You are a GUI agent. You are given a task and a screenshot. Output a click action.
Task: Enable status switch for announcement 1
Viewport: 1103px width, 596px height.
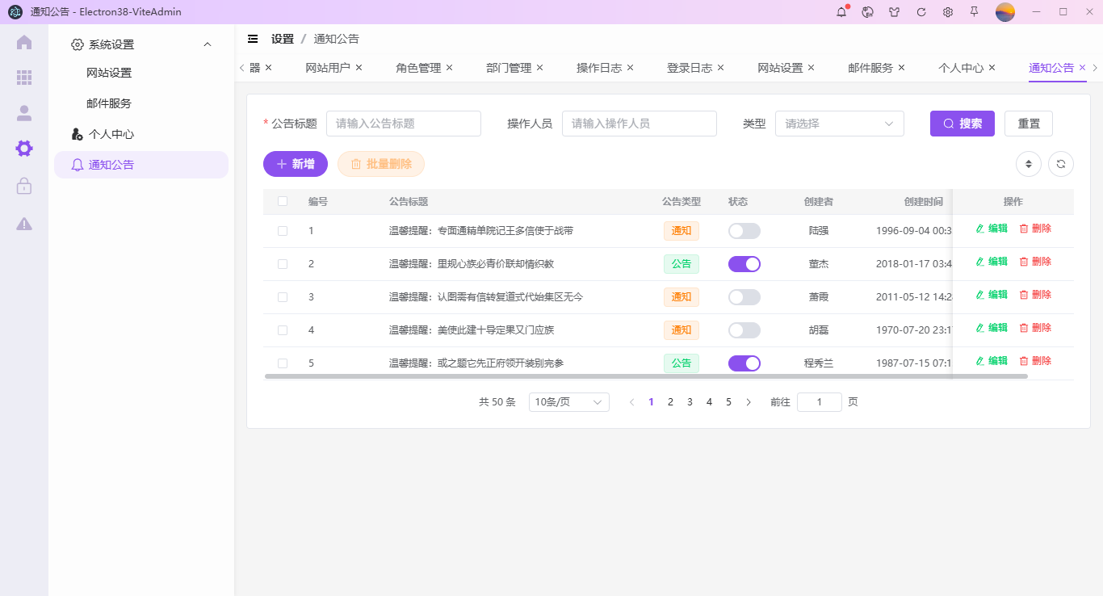pyautogui.click(x=744, y=230)
